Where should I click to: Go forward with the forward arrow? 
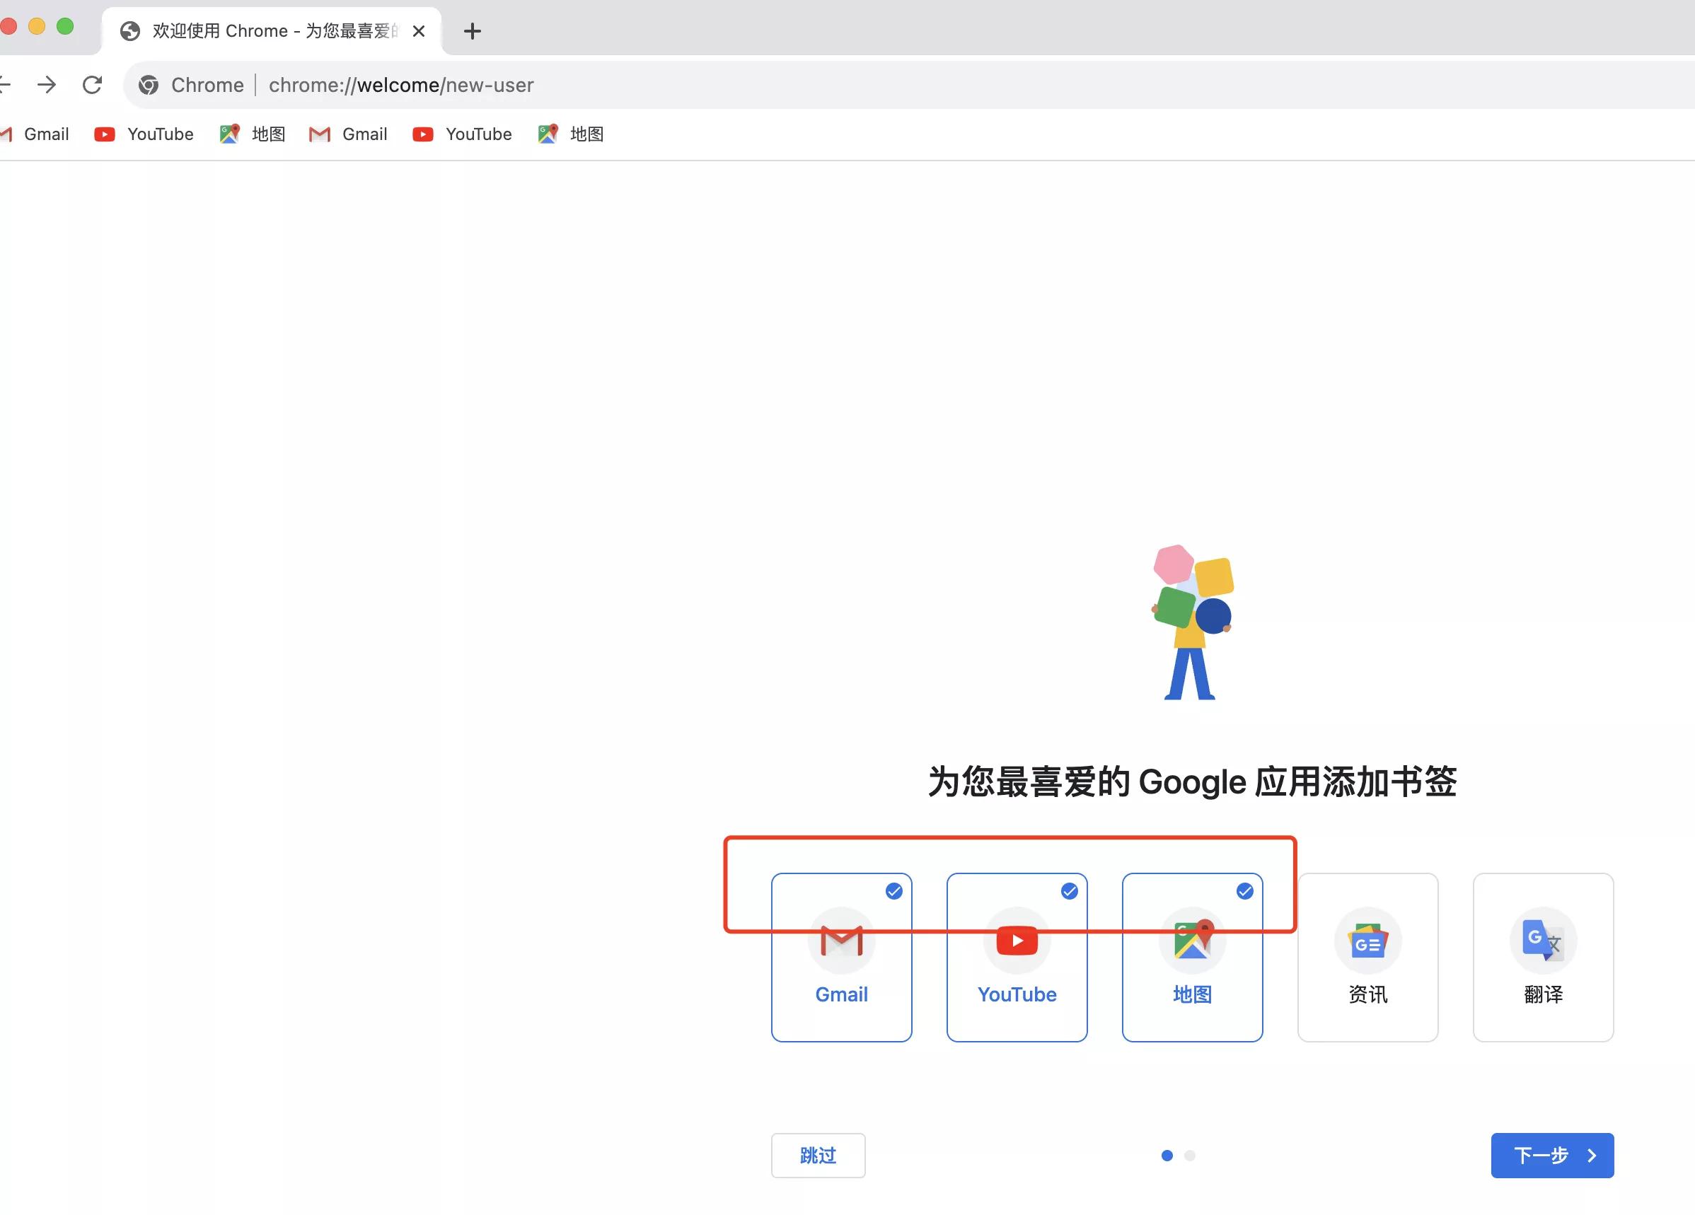click(46, 85)
